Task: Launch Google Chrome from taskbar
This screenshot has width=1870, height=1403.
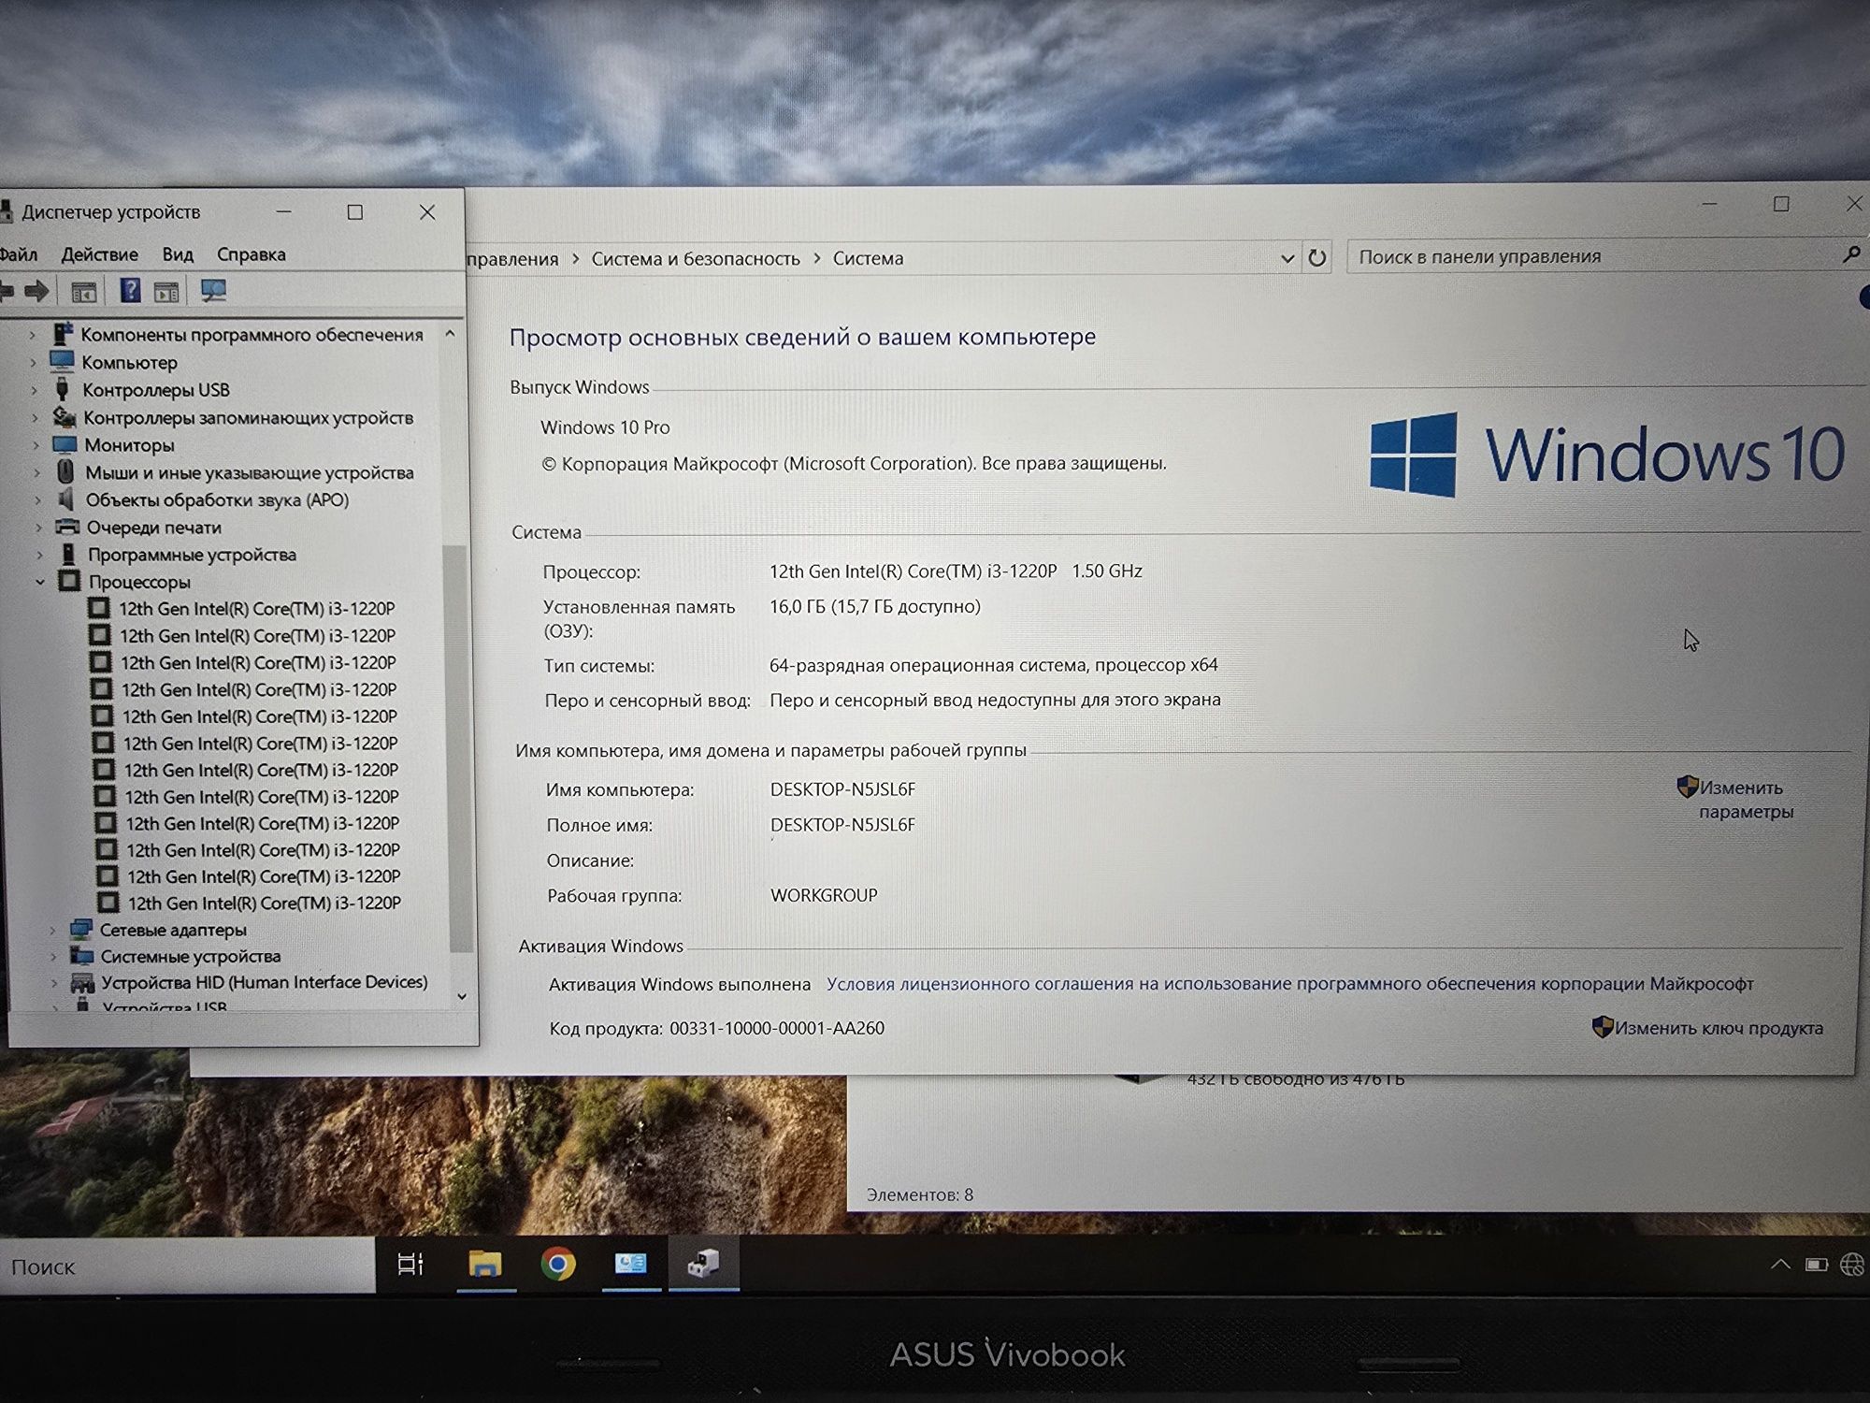Action: point(558,1265)
